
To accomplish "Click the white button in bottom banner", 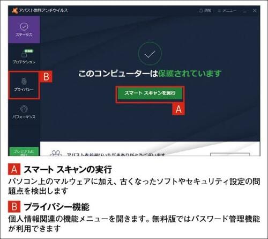I will 230,155.
